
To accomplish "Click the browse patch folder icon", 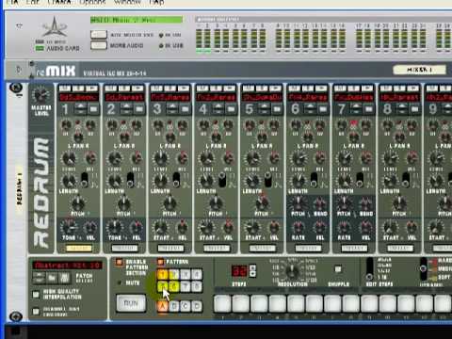I will point(52,278).
